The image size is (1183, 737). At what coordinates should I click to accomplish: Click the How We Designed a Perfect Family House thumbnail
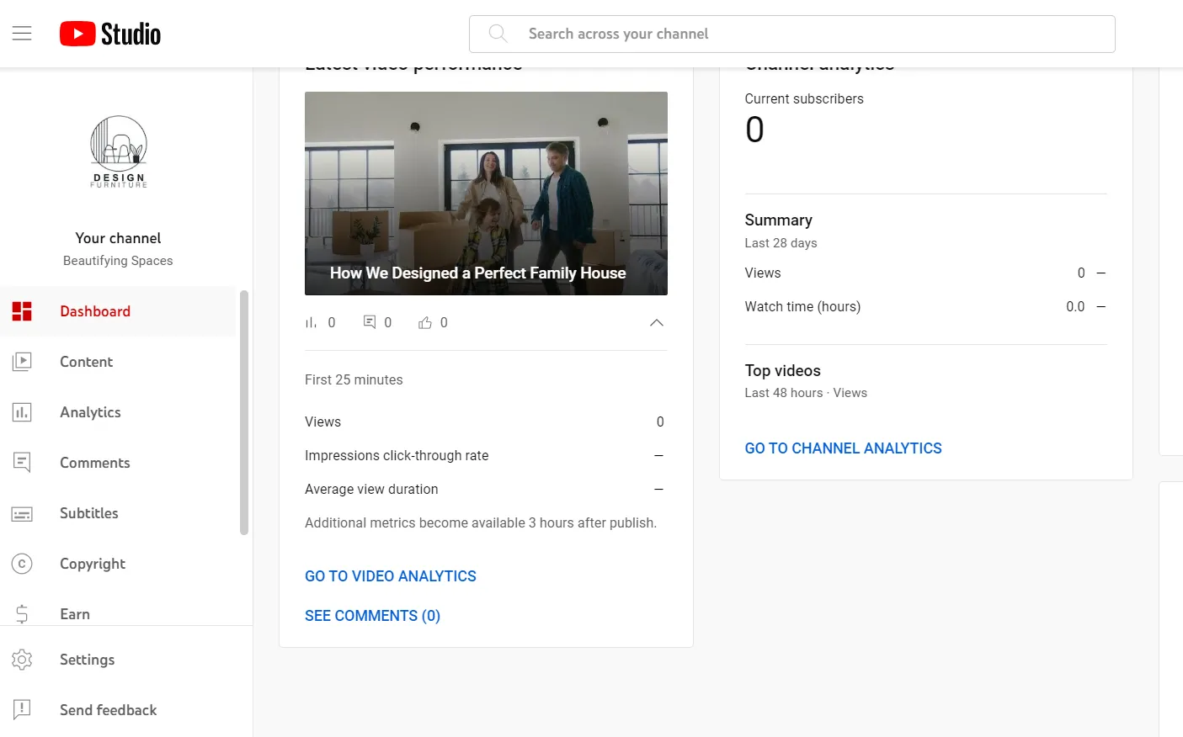pyautogui.click(x=486, y=193)
